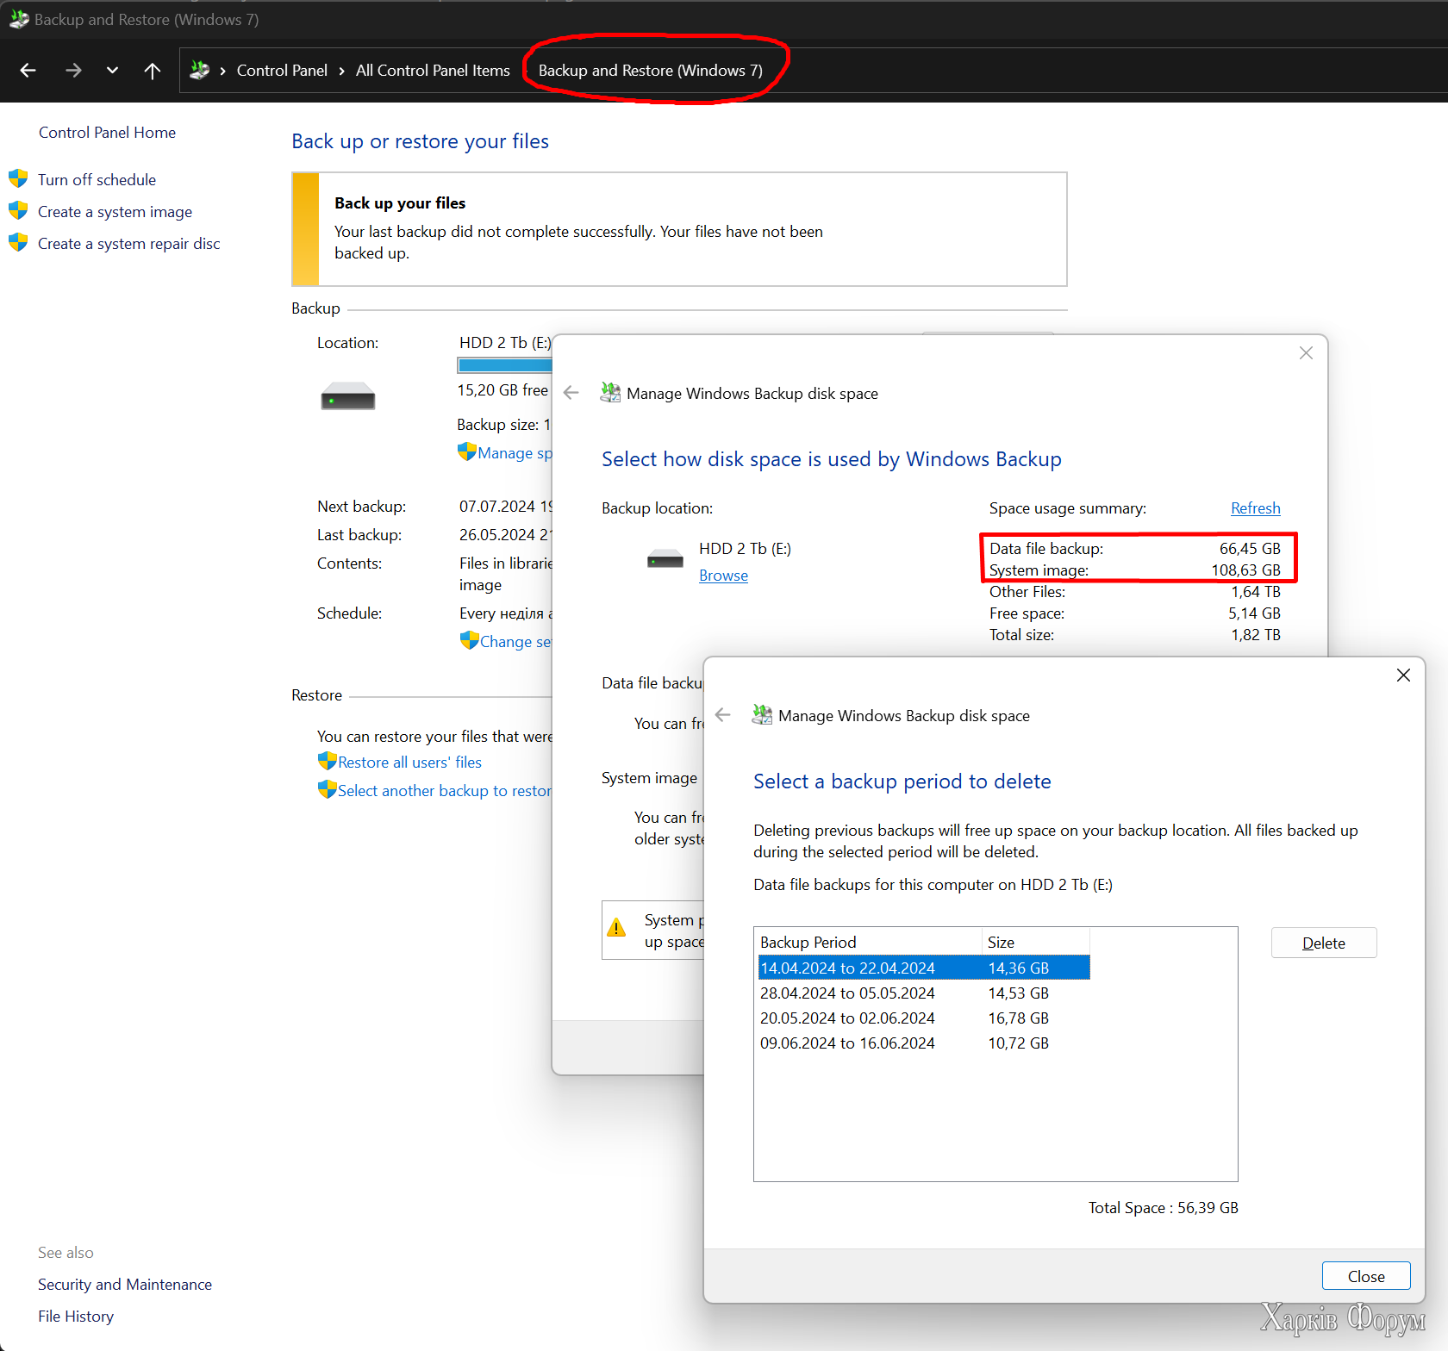Screen dimensions: 1448x1351
Task: Click Browse link under HDD 2 Tb (E:)
Action: (723, 576)
